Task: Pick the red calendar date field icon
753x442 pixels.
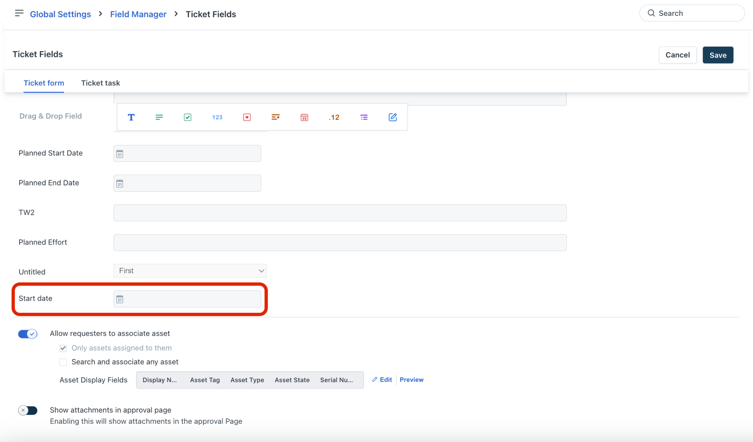Action: 304,117
